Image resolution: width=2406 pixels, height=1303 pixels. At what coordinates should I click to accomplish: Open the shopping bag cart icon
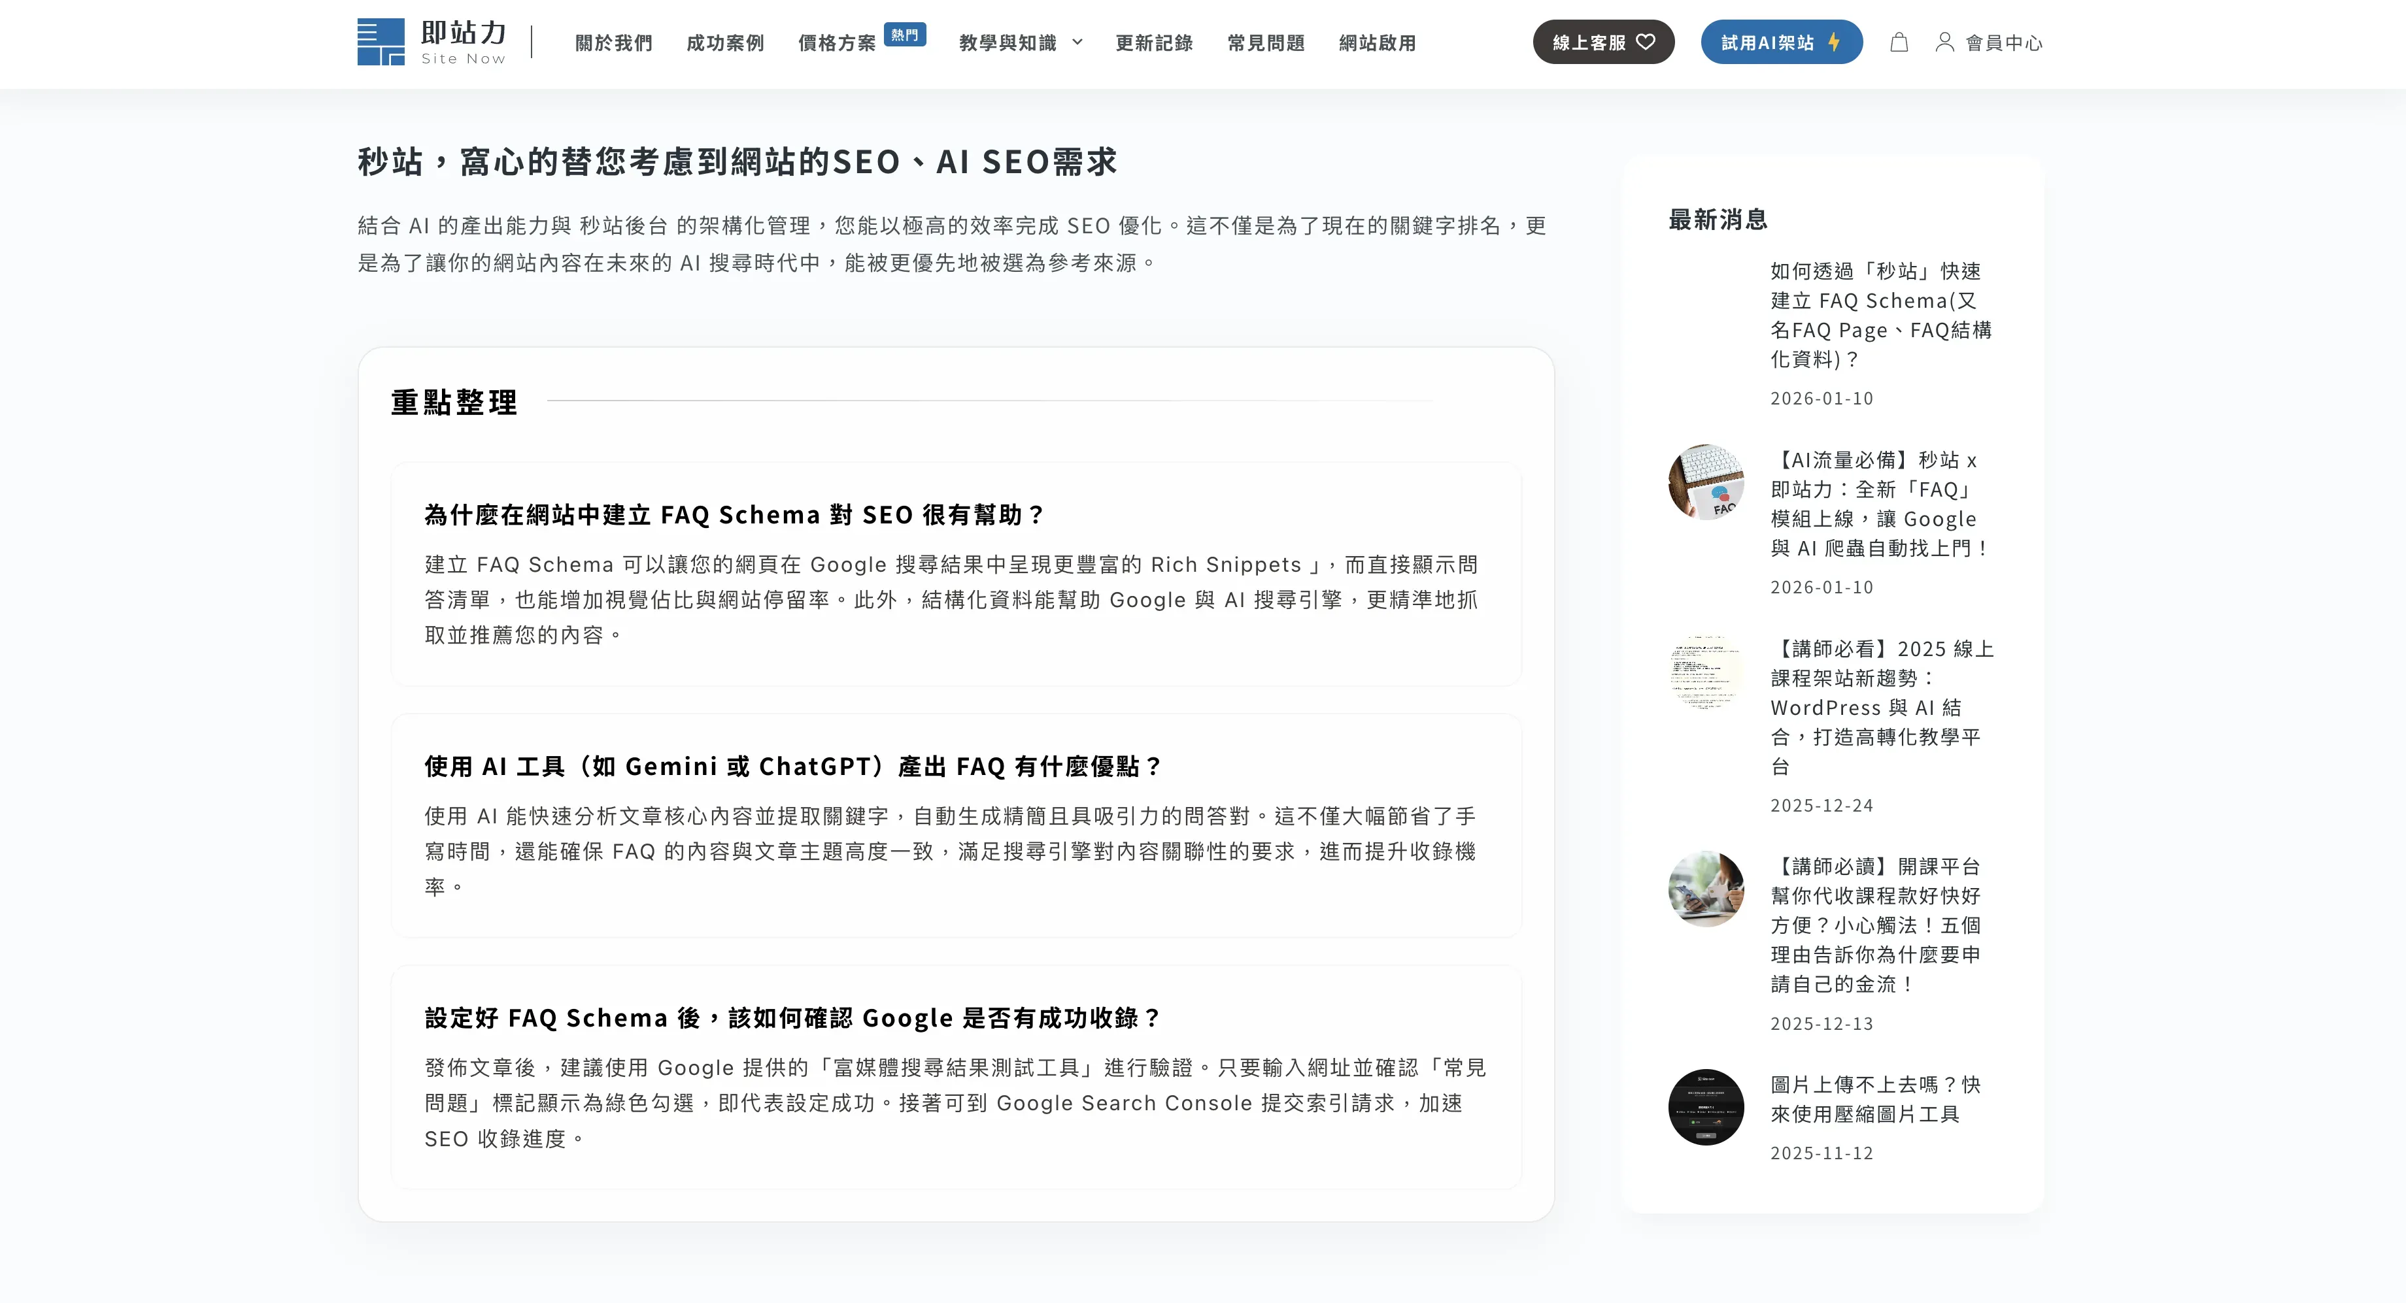tap(1899, 42)
